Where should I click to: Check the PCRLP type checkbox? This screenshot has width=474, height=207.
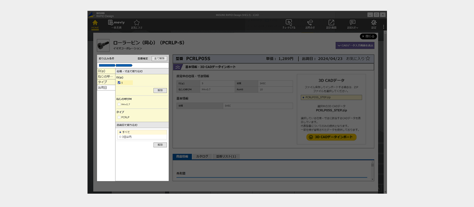point(119,117)
